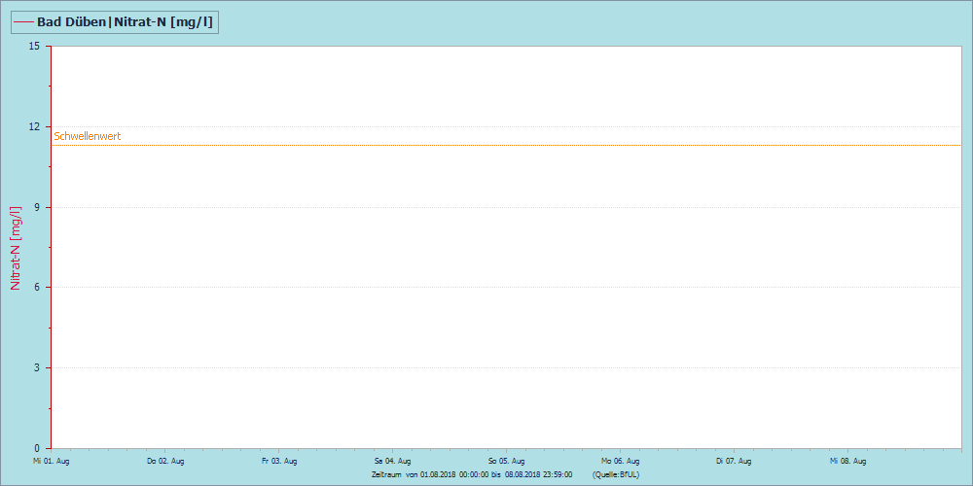973x486 pixels.
Task: Select the Mi 08. Aug date marker
Action: [x=847, y=461]
